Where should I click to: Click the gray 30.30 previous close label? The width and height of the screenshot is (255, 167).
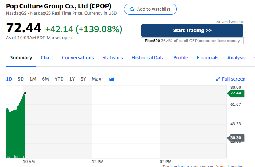point(236,138)
